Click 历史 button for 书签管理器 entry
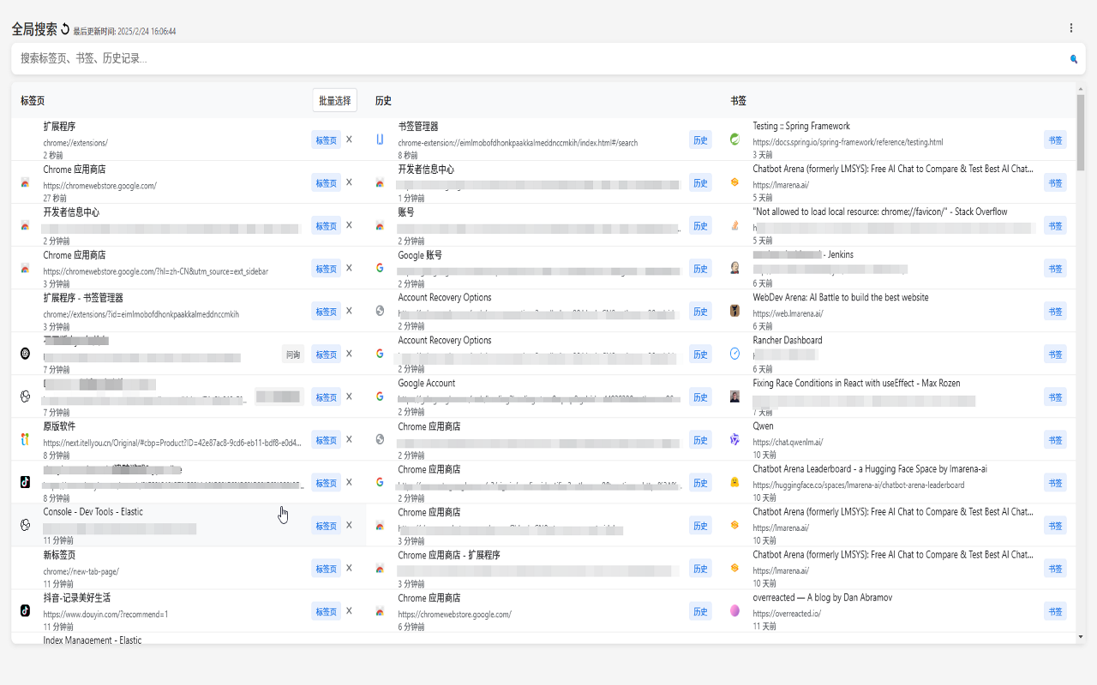This screenshot has width=1097, height=685. [700, 140]
